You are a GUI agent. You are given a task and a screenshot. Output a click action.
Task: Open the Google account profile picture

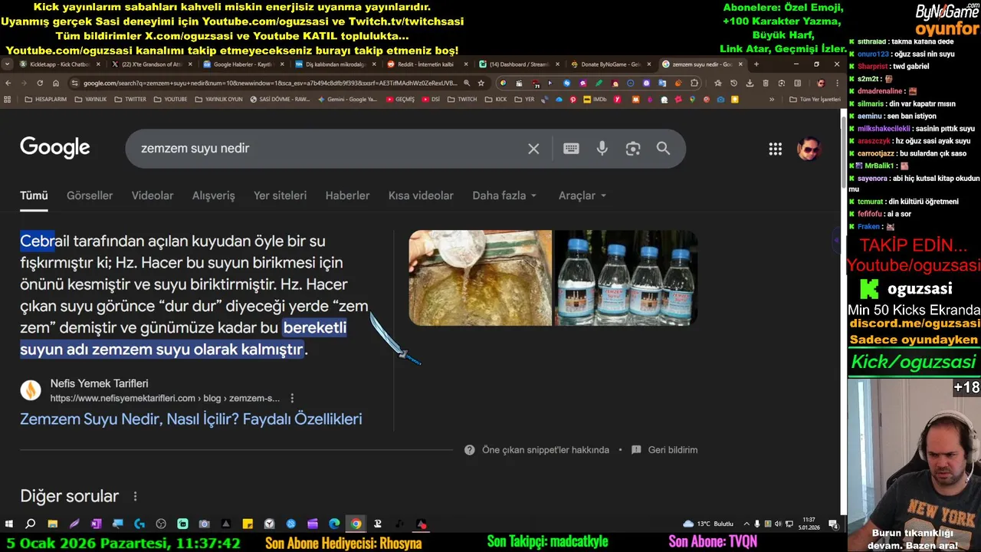pyautogui.click(x=809, y=149)
